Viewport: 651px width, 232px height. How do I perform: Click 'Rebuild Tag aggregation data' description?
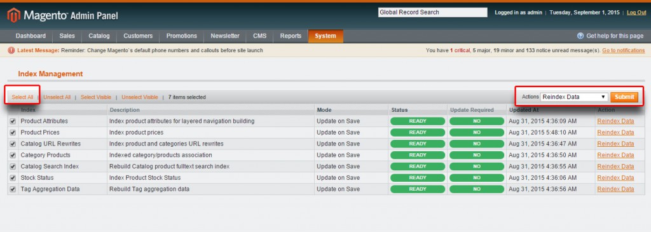[x=149, y=189]
